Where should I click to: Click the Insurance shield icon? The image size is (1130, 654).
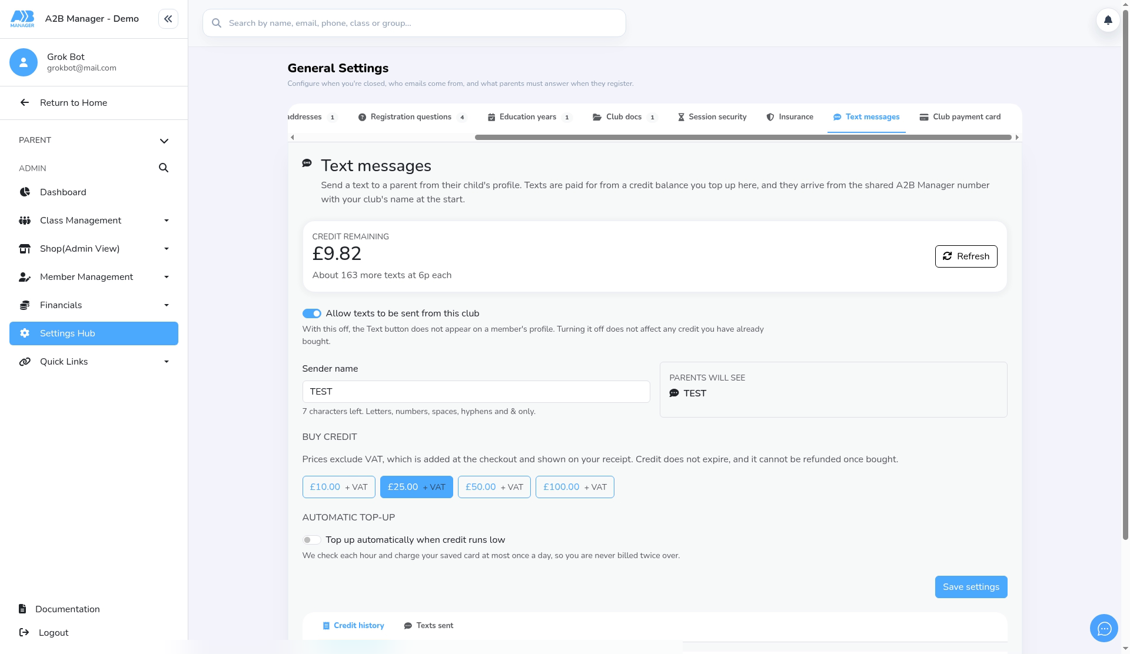[x=770, y=117]
